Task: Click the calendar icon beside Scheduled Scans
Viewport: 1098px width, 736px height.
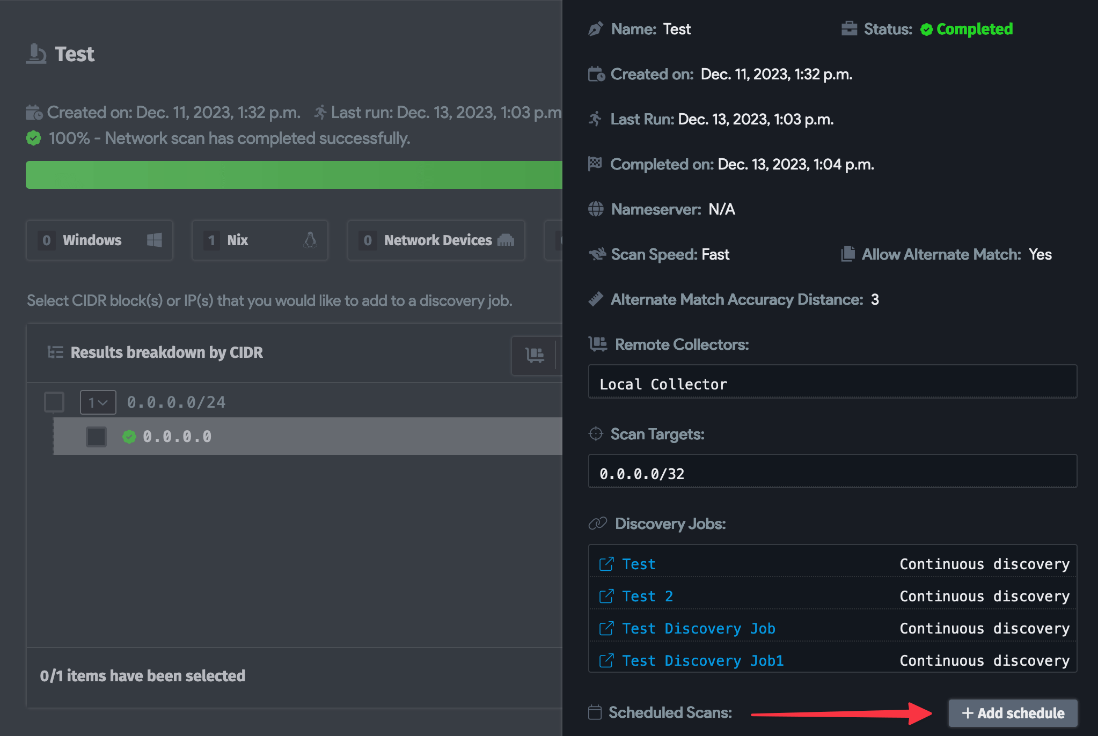Action: [595, 712]
